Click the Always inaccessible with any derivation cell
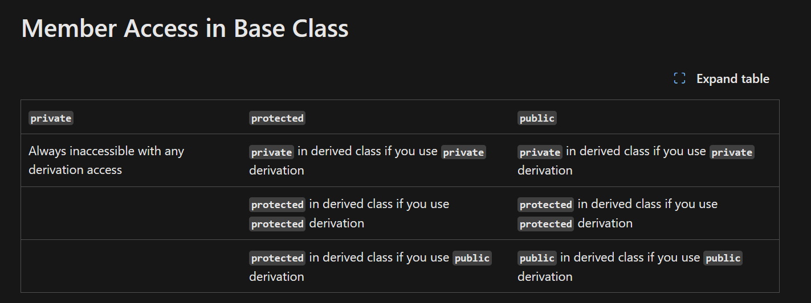This screenshot has height=303, width=811. point(107,160)
